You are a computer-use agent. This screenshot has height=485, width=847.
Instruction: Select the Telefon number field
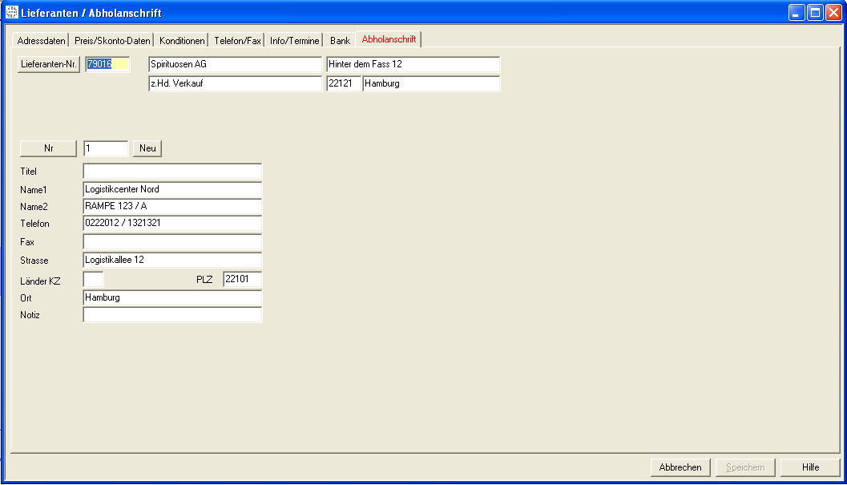(x=172, y=224)
